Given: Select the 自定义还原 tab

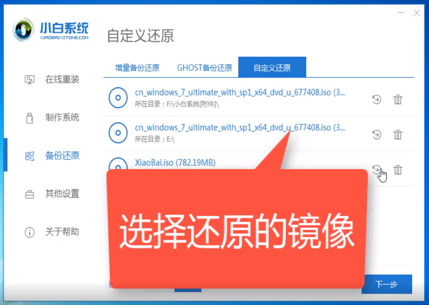Looking at the screenshot, I should (x=272, y=67).
